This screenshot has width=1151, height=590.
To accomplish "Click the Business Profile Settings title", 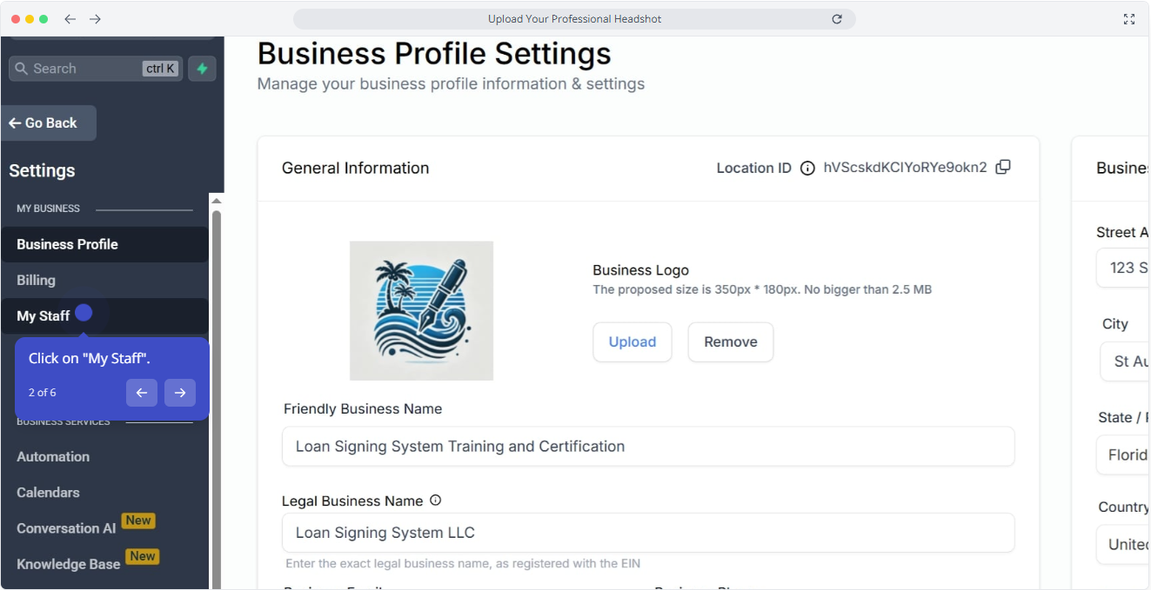I will coord(434,54).
